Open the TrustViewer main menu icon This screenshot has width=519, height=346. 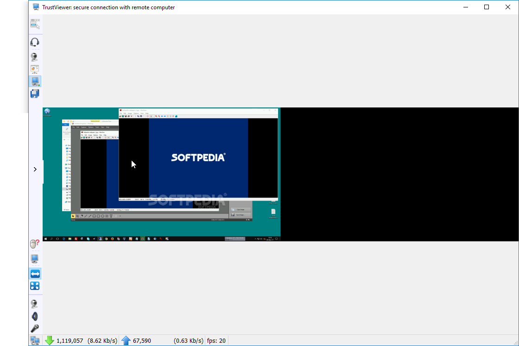35,24
